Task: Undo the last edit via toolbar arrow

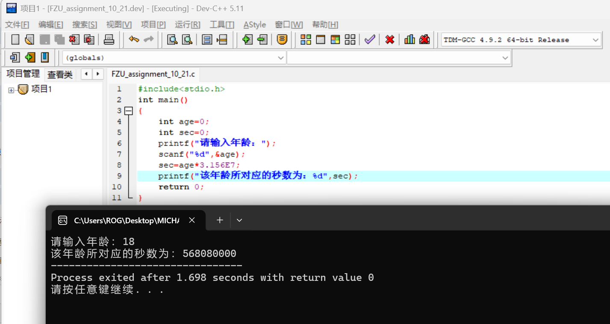Action: point(134,40)
